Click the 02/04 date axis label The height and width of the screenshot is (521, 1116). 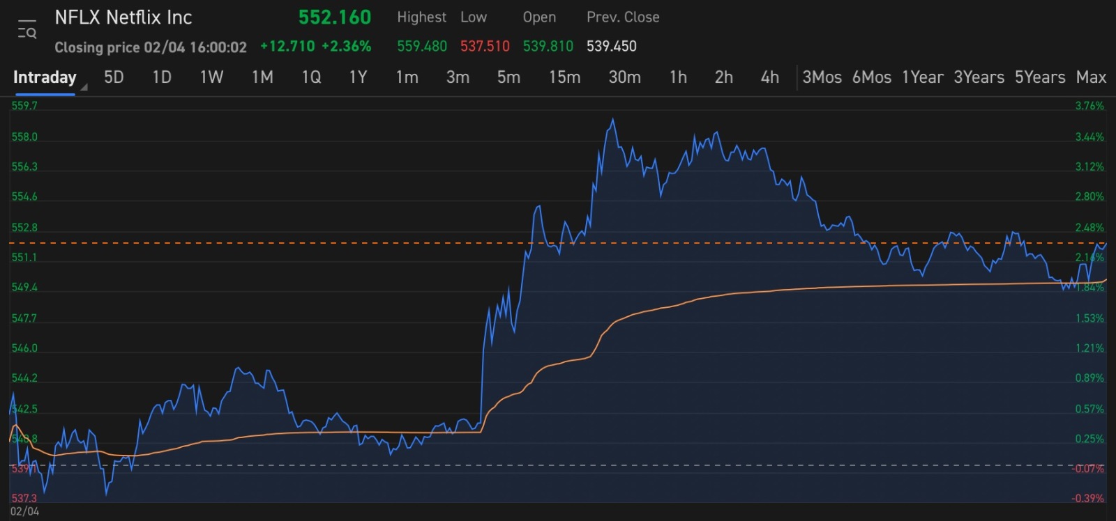(x=24, y=511)
